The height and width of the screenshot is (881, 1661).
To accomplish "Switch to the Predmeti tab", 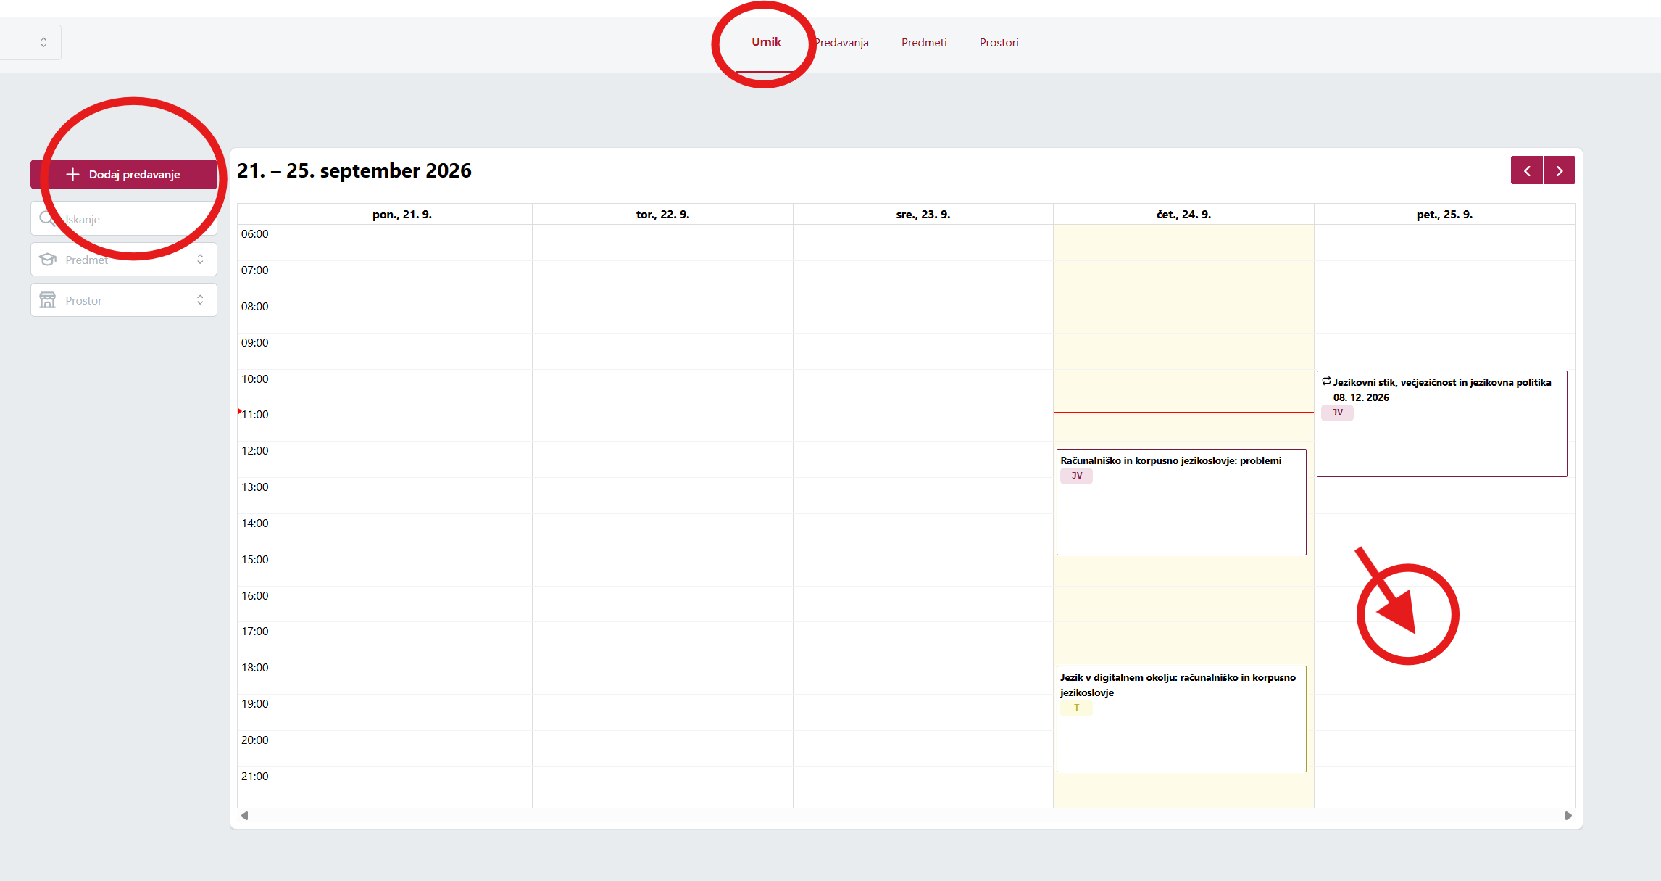I will 924,43.
